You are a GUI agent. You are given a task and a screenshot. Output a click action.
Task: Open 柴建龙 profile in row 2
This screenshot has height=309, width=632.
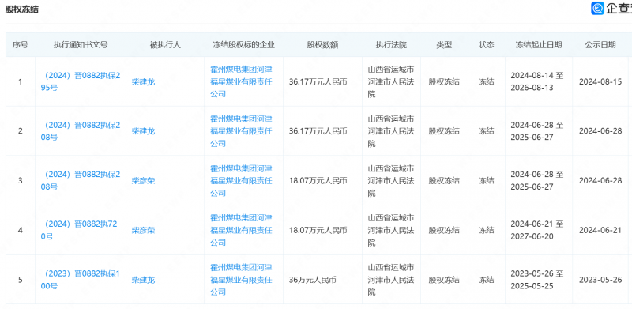[143, 131]
